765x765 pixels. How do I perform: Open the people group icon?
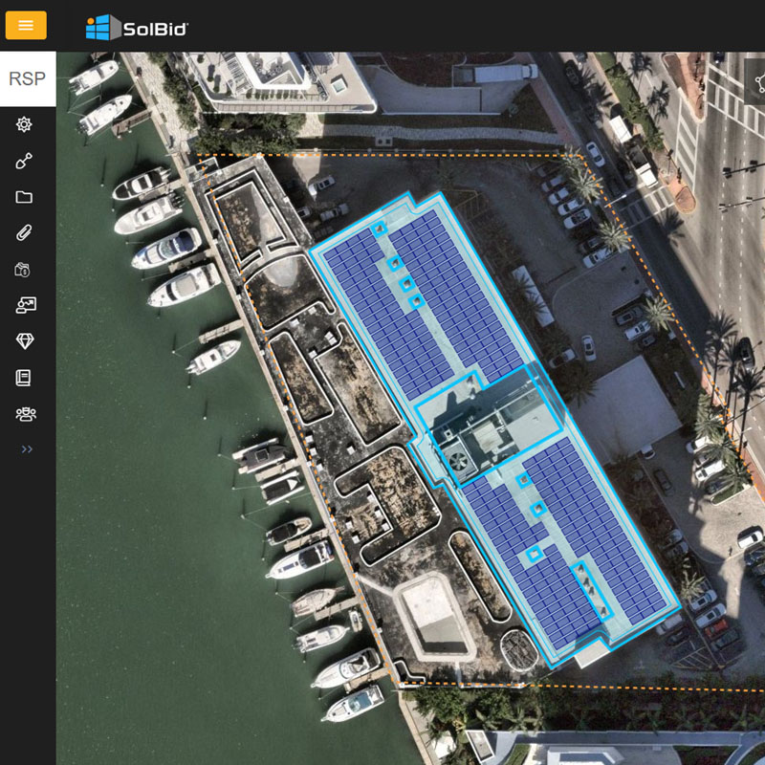pyautogui.click(x=25, y=414)
